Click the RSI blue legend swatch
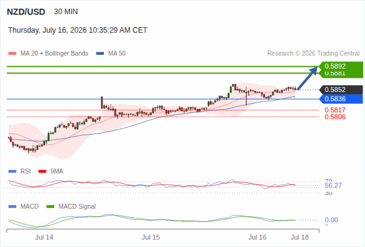The image size is (365, 247). pyautogui.click(x=12, y=172)
